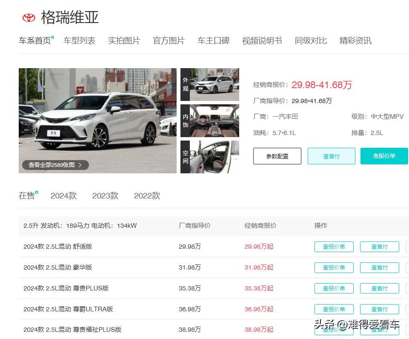The image size is (409, 339).
Task: Click 查首付 for 尊贵PLUS版 row
Action: pos(379,288)
